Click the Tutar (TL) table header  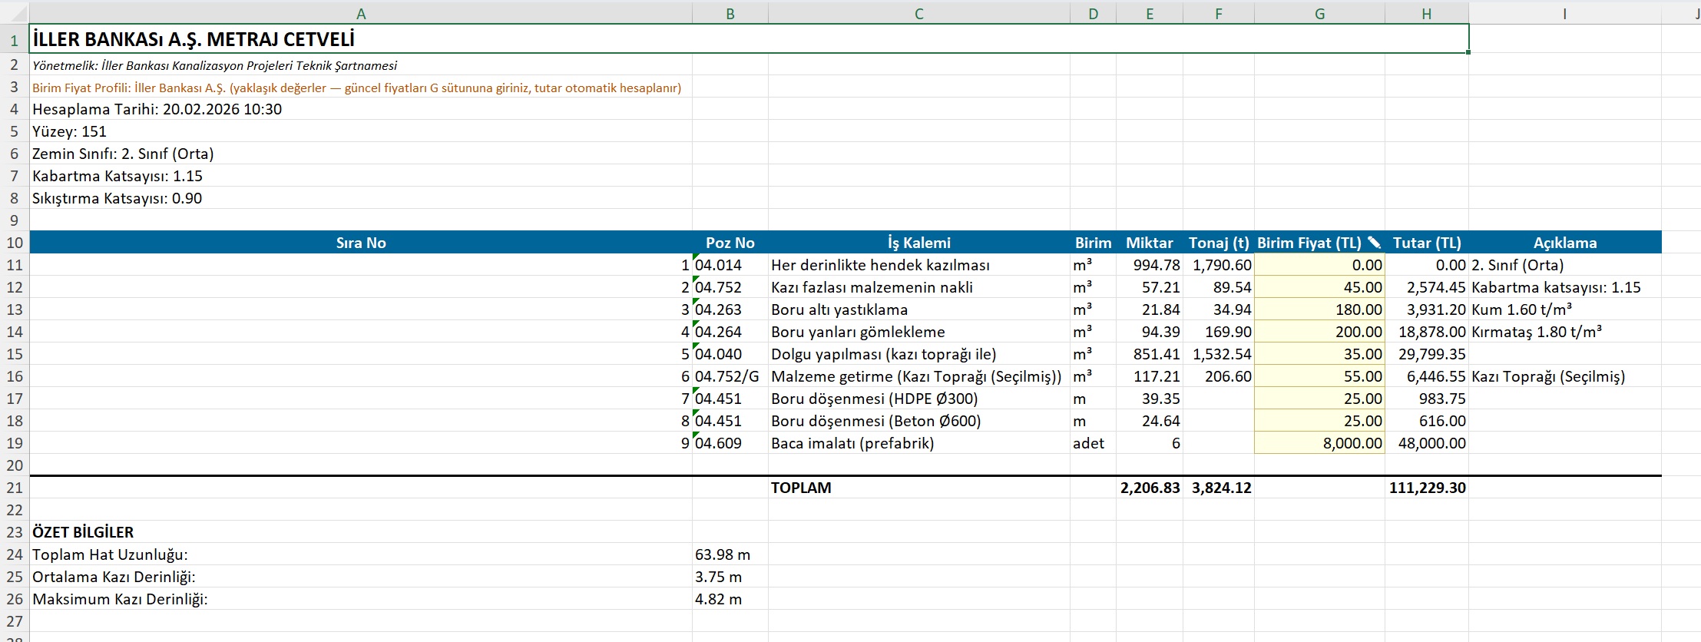point(1426,243)
